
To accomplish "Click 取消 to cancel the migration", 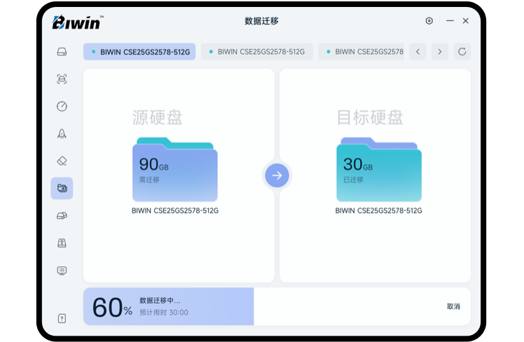I will click(x=453, y=306).
